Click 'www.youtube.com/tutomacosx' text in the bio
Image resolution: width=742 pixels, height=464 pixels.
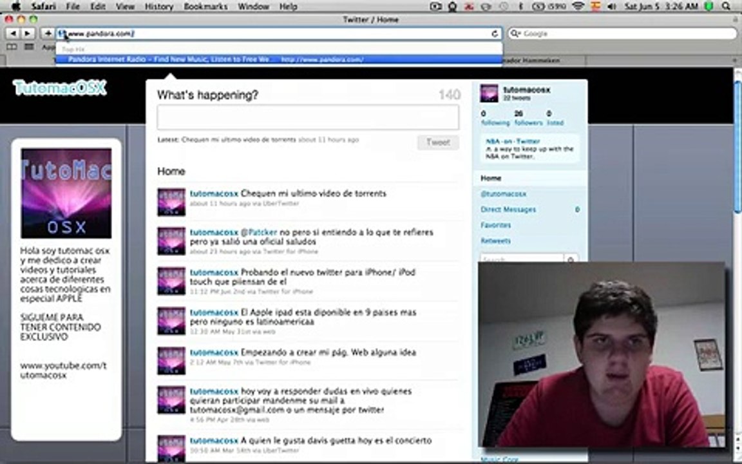(63, 371)
